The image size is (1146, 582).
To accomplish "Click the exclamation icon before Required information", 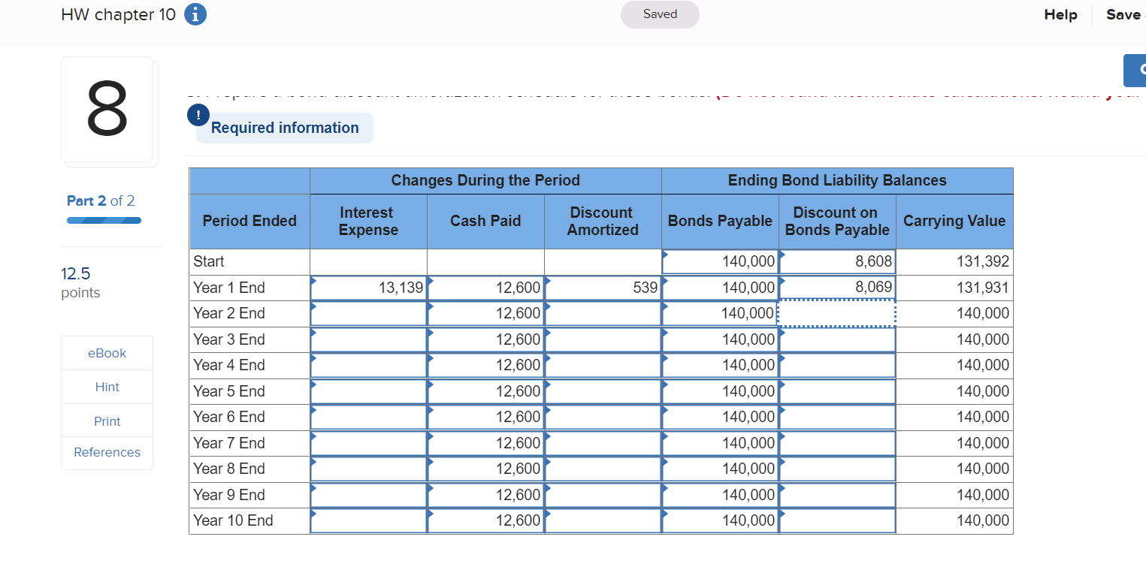I will tap(198, 115).
